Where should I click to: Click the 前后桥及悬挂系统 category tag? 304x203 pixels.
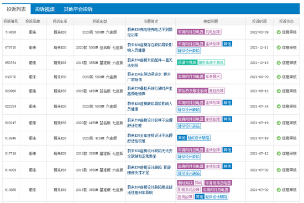pyautogui.click(x=193, y=90)
